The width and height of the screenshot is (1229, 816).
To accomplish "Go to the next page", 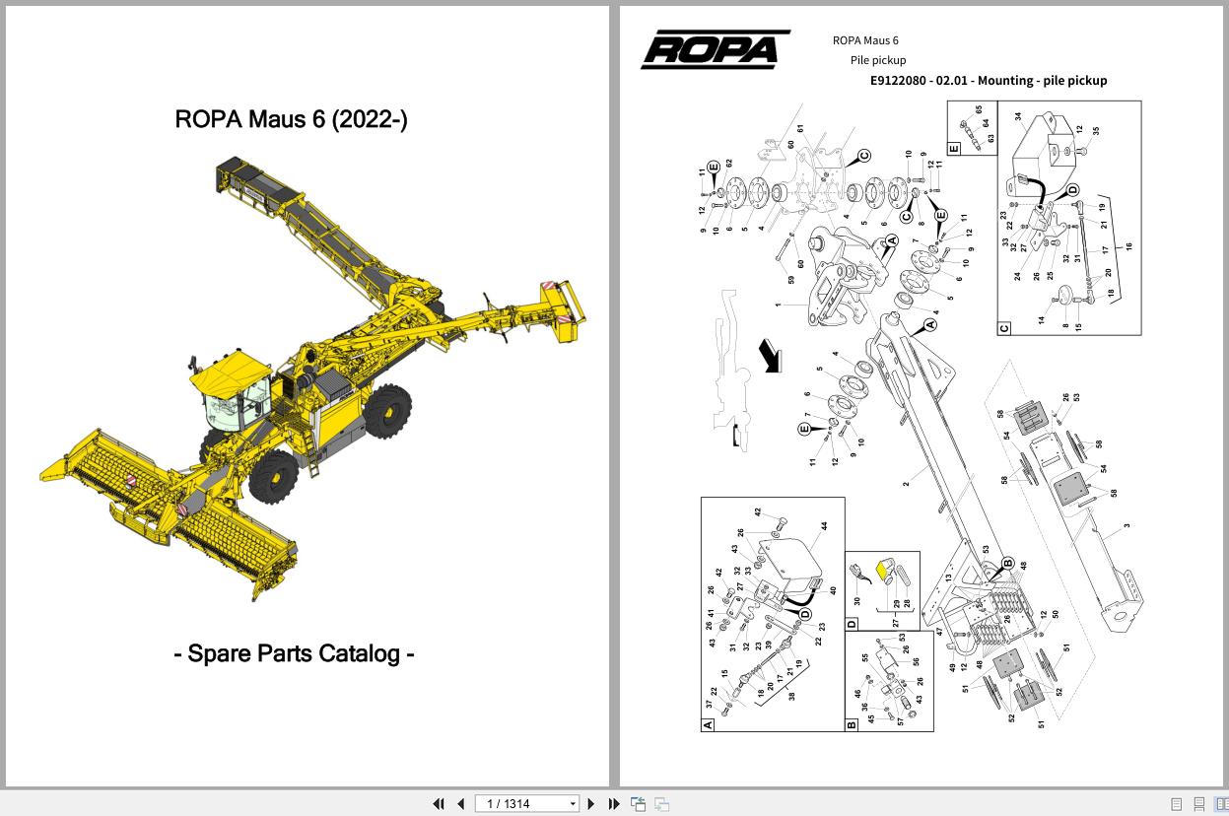I will 591,804.
